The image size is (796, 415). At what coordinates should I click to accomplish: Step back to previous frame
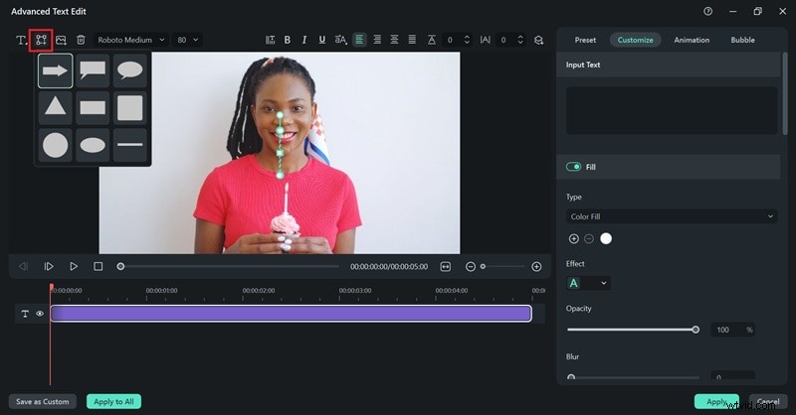(x=23, y=266)
